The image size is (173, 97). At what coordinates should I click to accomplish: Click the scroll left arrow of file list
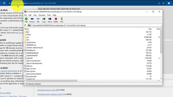pos(25,81)
